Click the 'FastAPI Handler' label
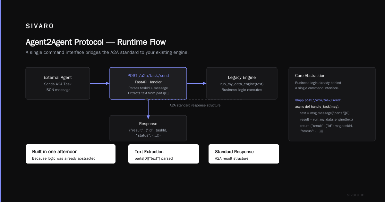This screenshot has width=385, height=202. (148, 82)
